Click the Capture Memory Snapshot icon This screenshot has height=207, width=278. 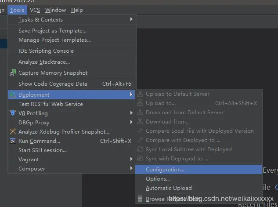[13, 73]
